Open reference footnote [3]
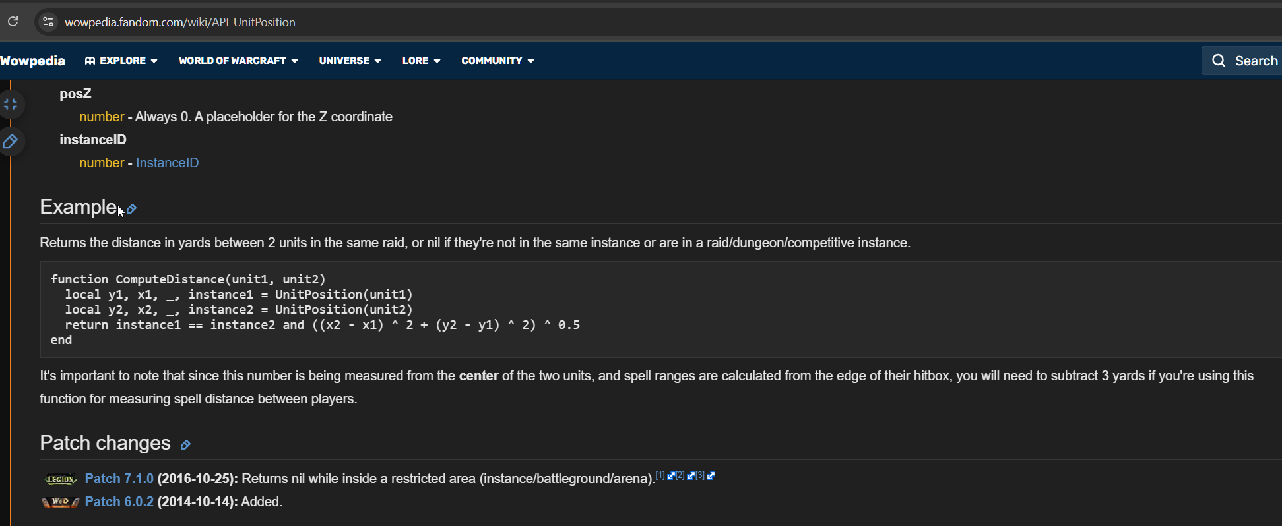 [x=699, y=475]
